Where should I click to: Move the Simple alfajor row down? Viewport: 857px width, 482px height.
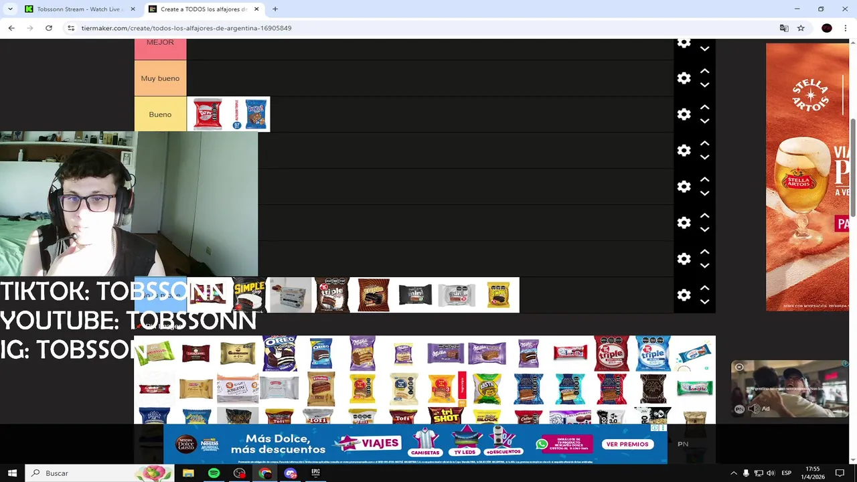coord(704,302)
